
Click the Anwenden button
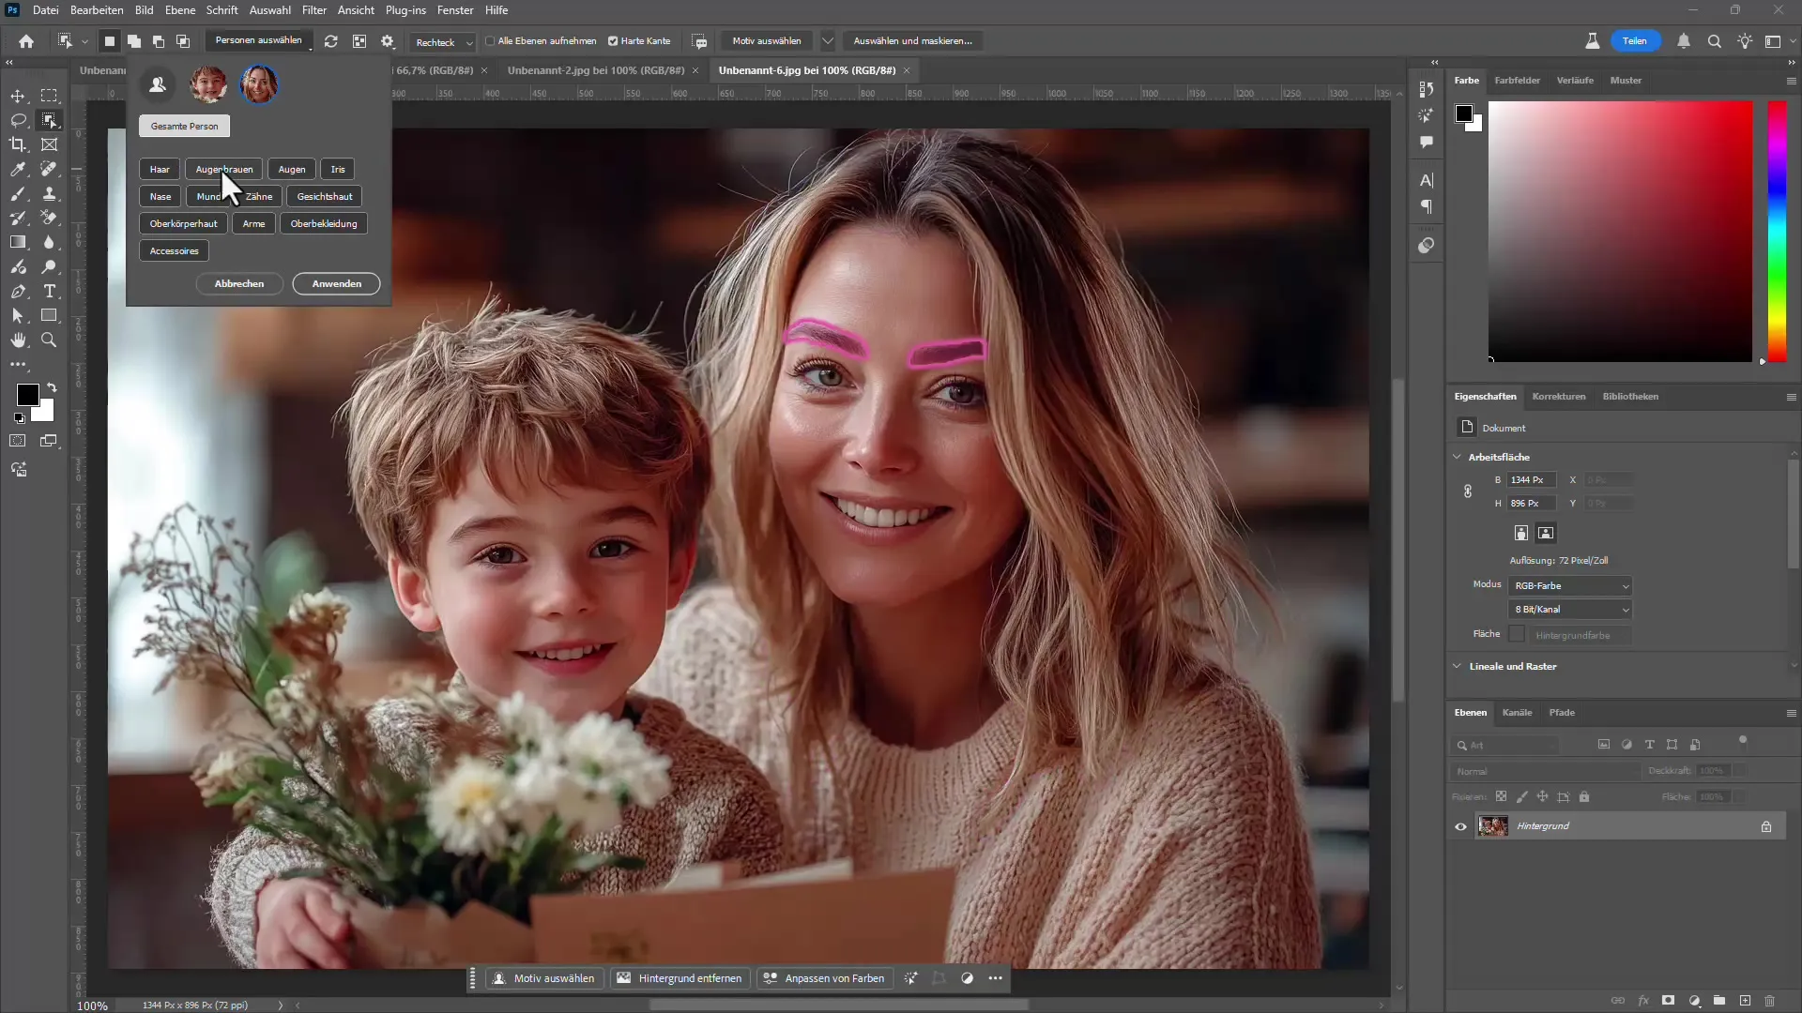coord(336,283)
